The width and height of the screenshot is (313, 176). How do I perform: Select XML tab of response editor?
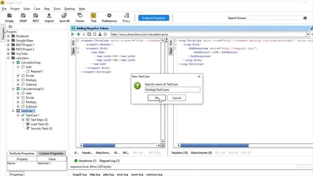click(171, 43)
